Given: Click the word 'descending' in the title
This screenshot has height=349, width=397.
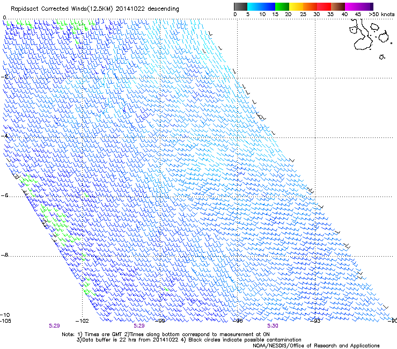Looking at the screenshot, I should (163, 9).
